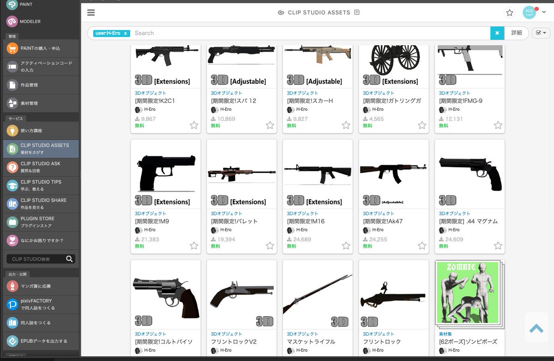Open the コルトパイソ revolver thumbnail
Screen dimensions: 554x361
[x=166, y=295]
